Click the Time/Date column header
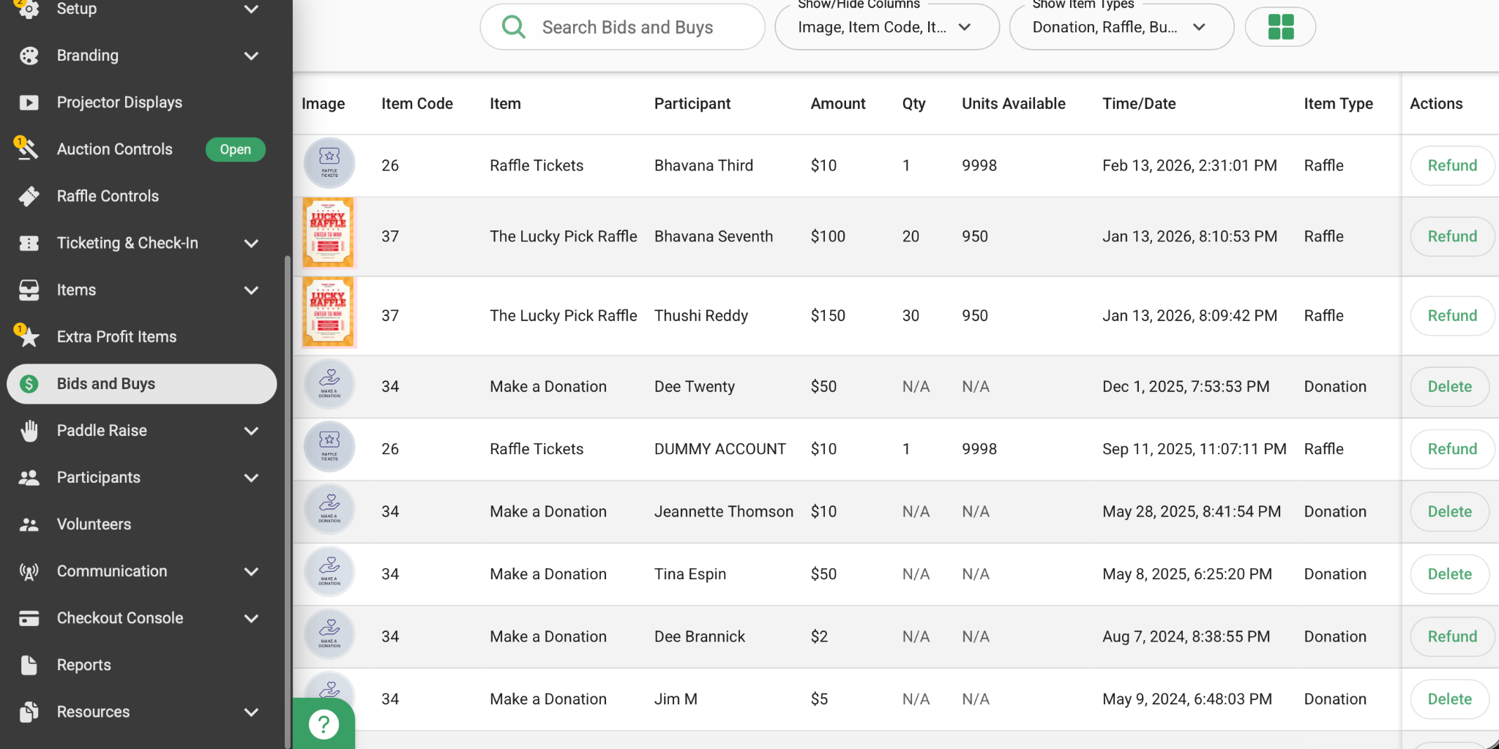The width and height of the screenshot is (1499, 749). [x=1139, y=103]
